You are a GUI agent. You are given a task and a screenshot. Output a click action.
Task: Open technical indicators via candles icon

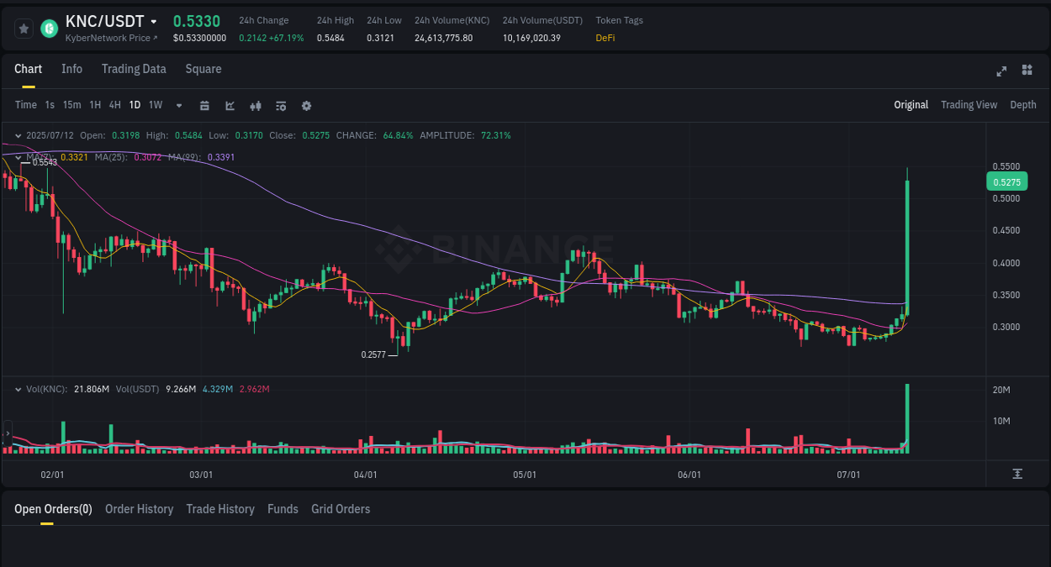[255, 105]
